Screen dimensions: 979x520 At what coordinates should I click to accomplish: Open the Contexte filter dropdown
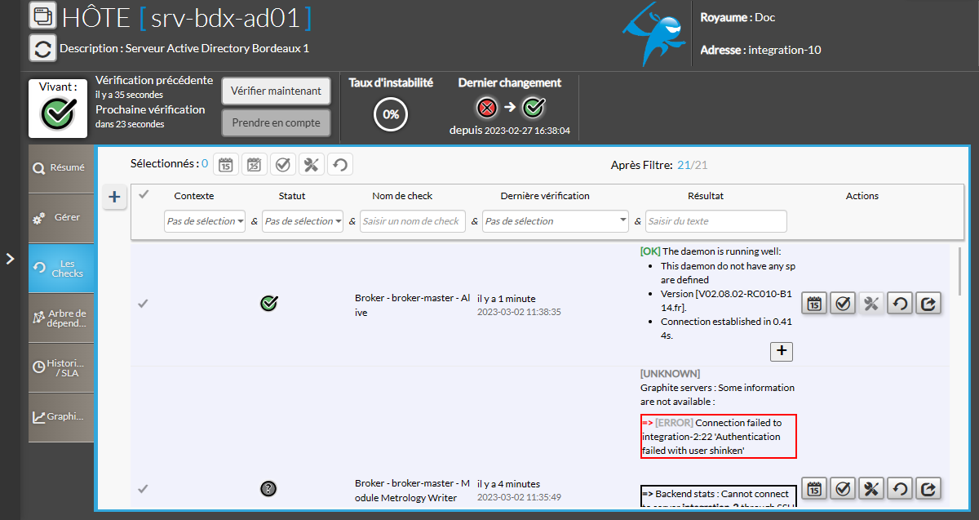coord(205,221)
